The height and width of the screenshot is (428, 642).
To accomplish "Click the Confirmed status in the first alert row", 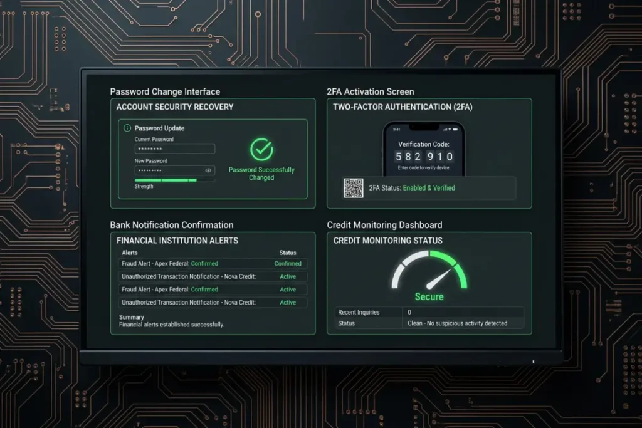I will pos(288,264).
